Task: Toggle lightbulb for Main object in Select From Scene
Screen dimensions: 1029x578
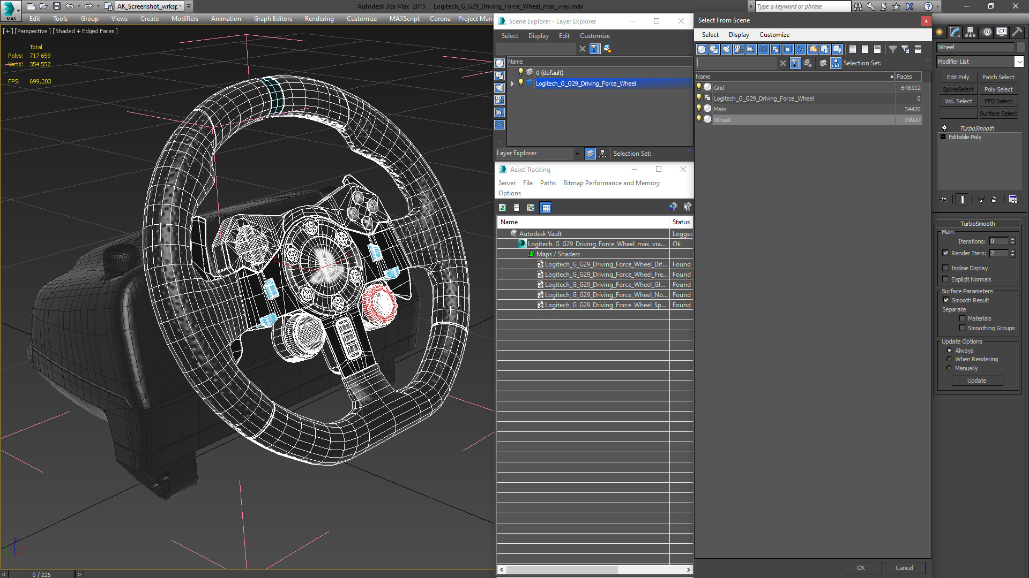Action: 699,109
